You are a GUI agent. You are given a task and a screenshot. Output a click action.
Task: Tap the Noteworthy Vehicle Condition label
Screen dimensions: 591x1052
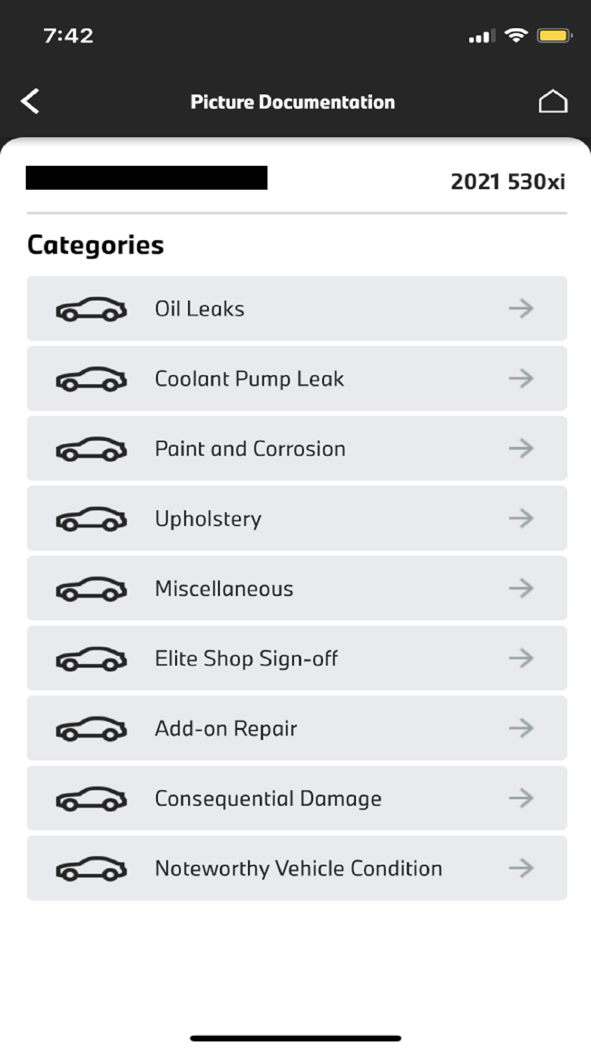pyautogui.click(x=298, y=868)
